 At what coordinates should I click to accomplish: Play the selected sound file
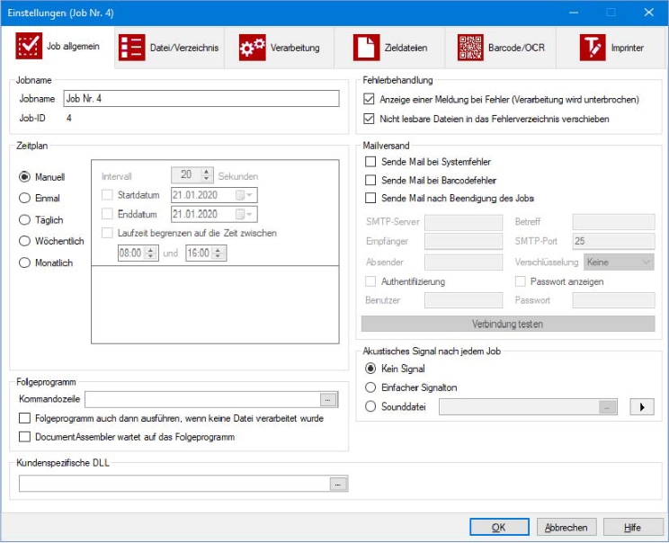pyautogui.click(x=640, y=407)
